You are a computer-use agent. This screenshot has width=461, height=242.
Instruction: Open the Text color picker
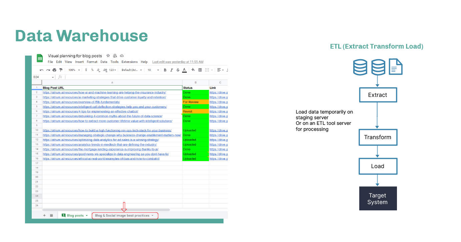184,70
